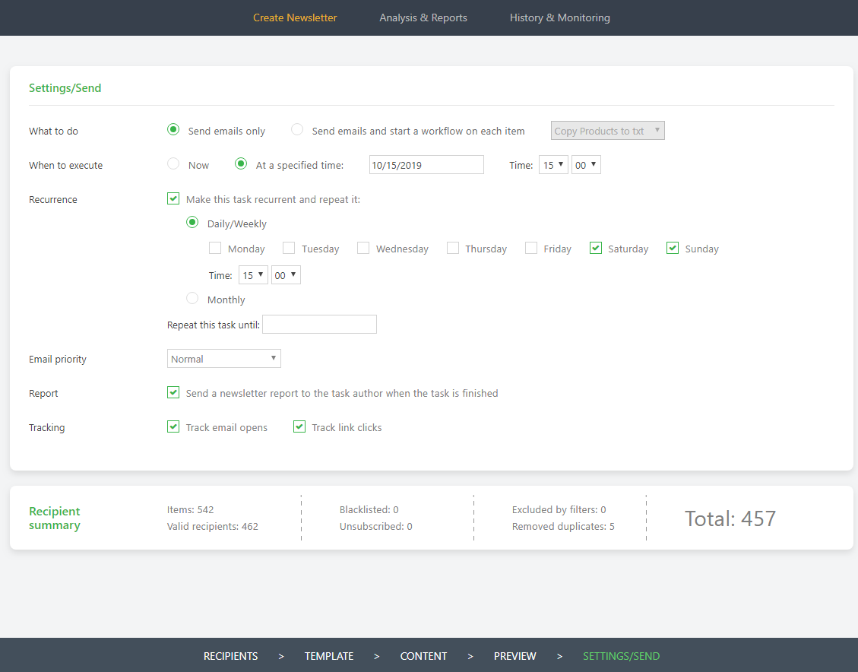
Task: Open the Create Newsletter tab
Action: coord(294,17)
